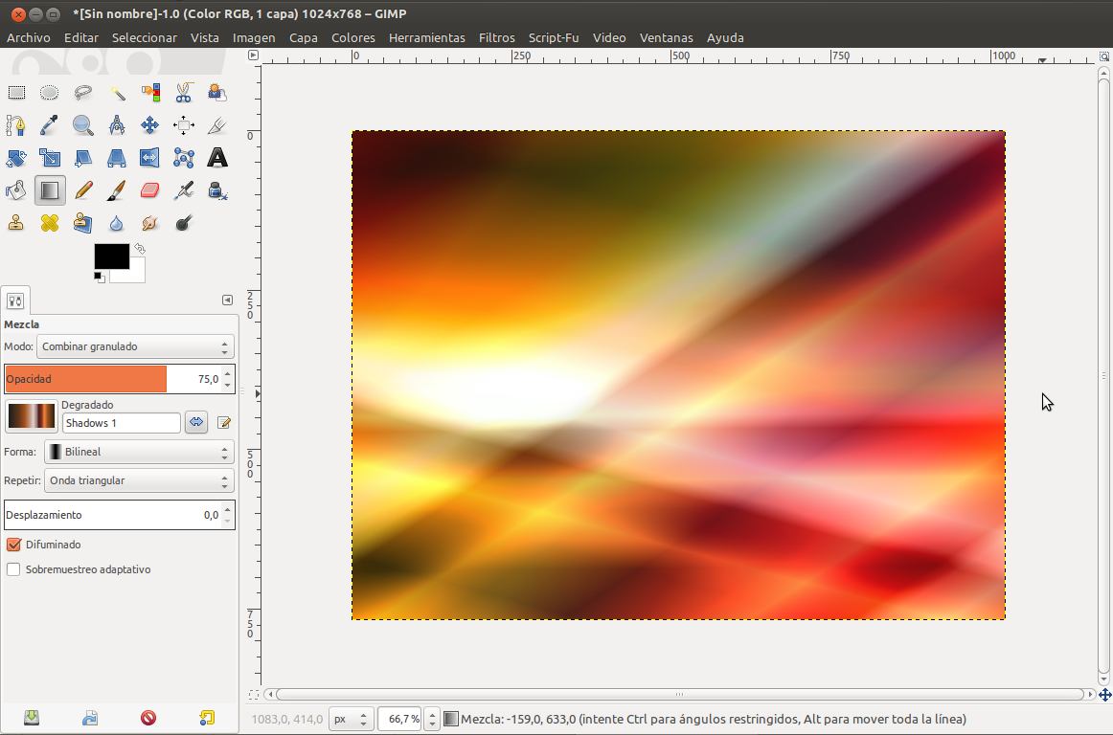Select the Move tool
1113x735 pixels.
[149, 125]
